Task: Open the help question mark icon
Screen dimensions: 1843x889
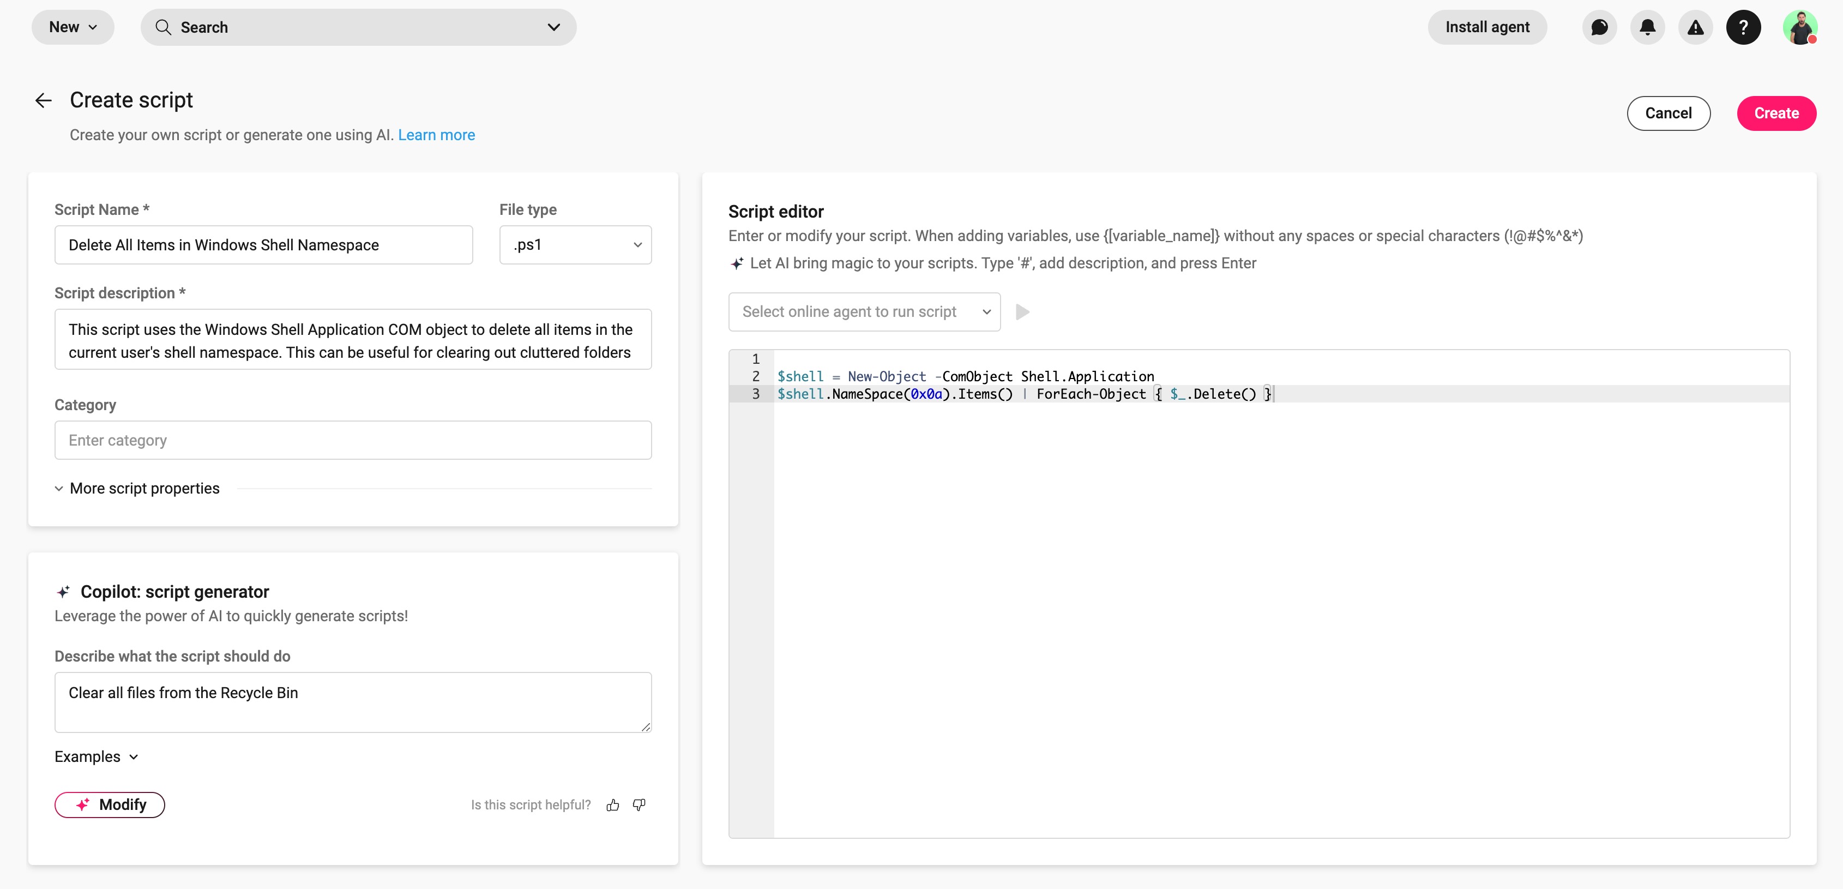Action: [1743, 27]
